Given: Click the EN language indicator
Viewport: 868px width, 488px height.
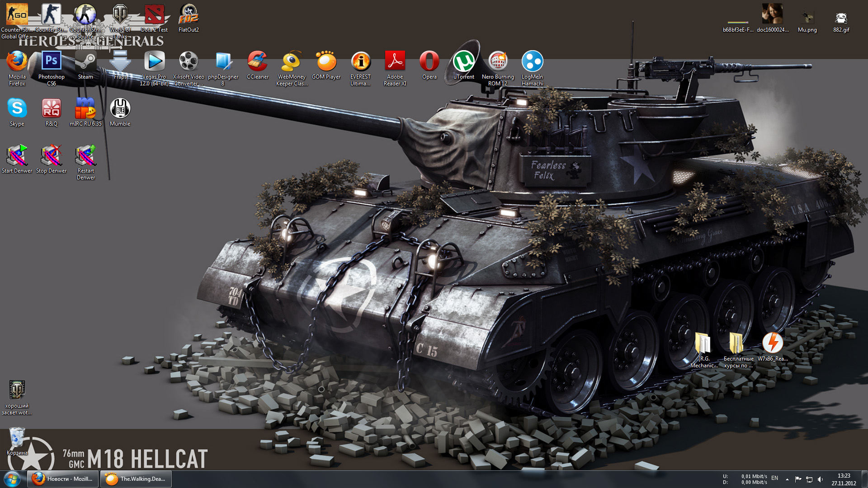Looking at the screenshot, I should click(774, 478).
